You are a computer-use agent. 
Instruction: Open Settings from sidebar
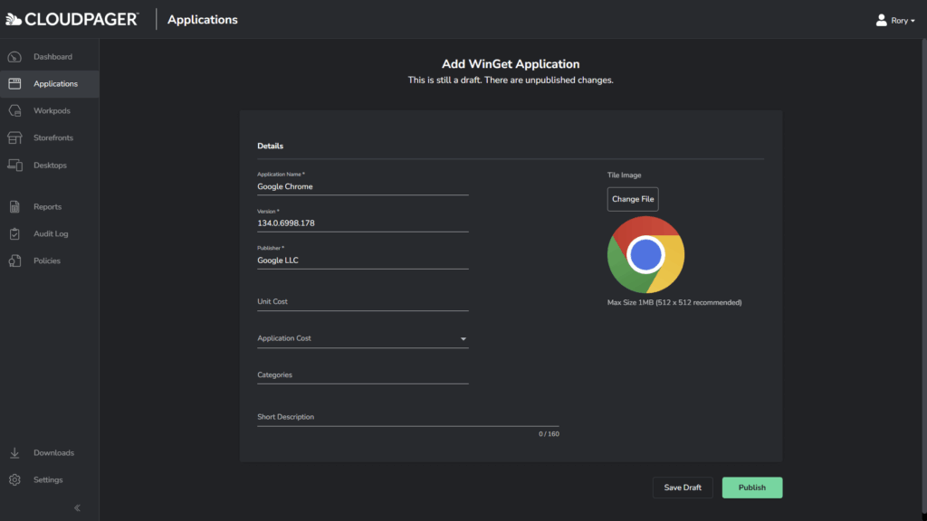coord(50,479)
